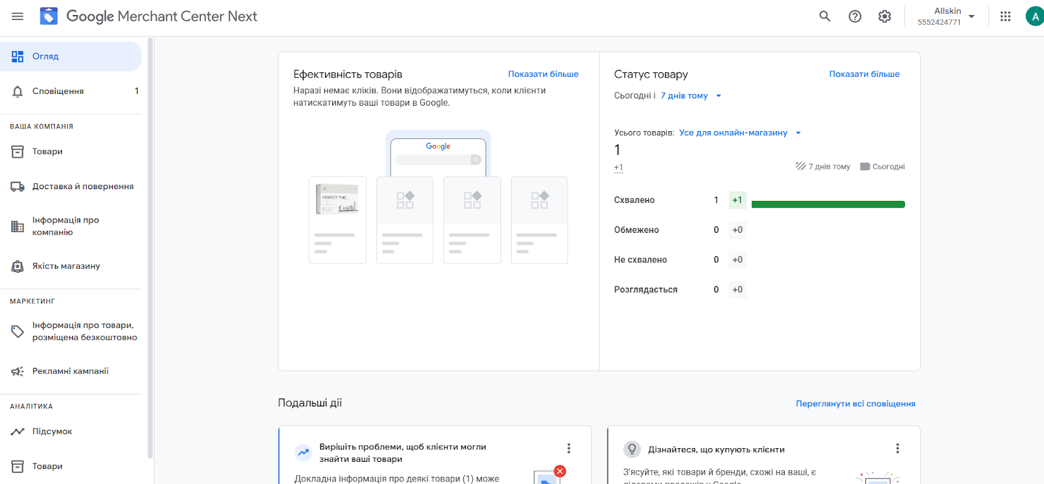Click the Товари icon under Ваша компанія
Viewport: 1044px width, 484px height.
18,151
